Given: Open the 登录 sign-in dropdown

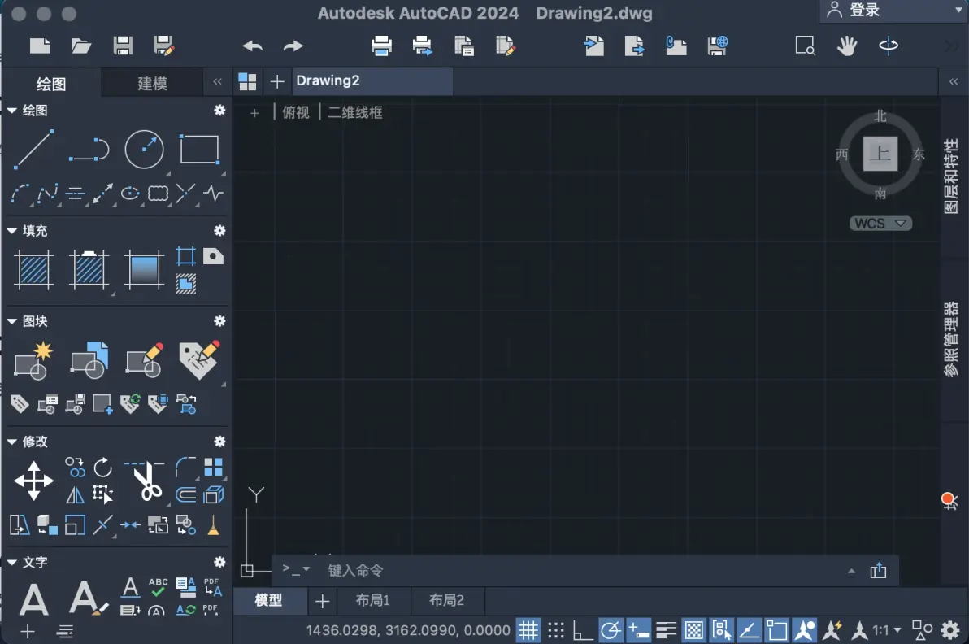Looking at the screenshot, I should [x=893, y=11].
